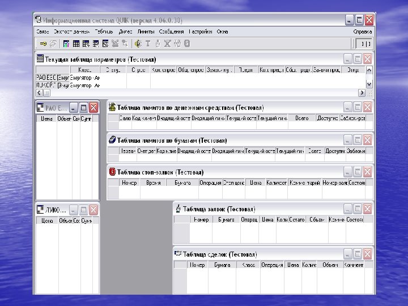Click the Номер header in Таблица заявок

pyautogui.click(x=201, y=220)
